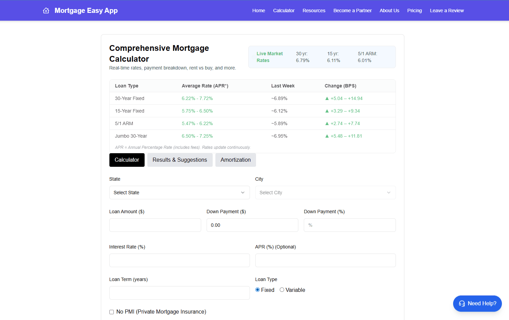Click Change (BPS) column header
This screenshot has width=509, height=320.
340,86
